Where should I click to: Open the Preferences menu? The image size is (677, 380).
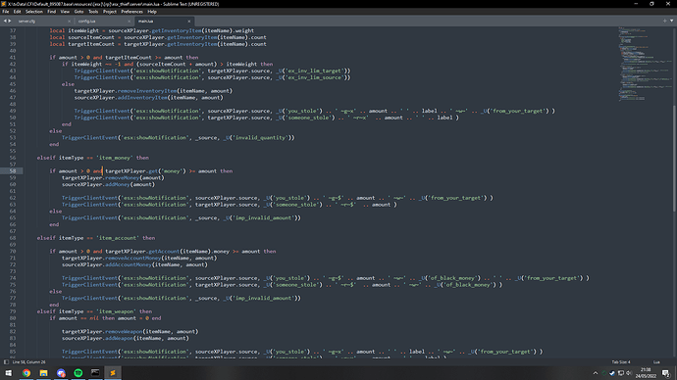131,12
